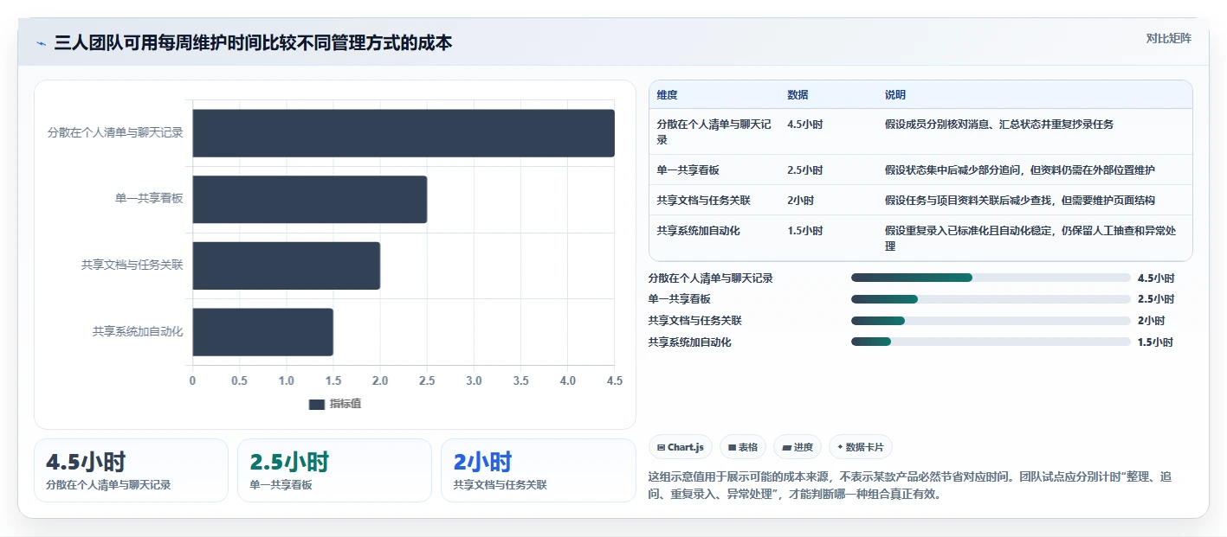This screenshot has width=1227, height=537.
Task: Click the table cell 分散在个人清单与聊天记录
Action: click(x=714, y=131)
